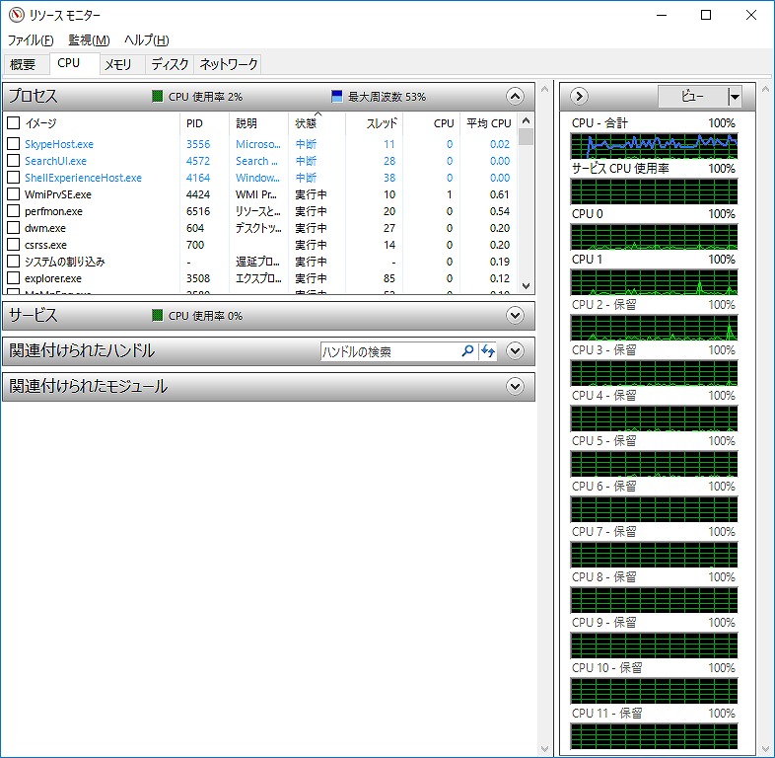Click the ビュー button
The image size is (775, 758).
[692, 97]
